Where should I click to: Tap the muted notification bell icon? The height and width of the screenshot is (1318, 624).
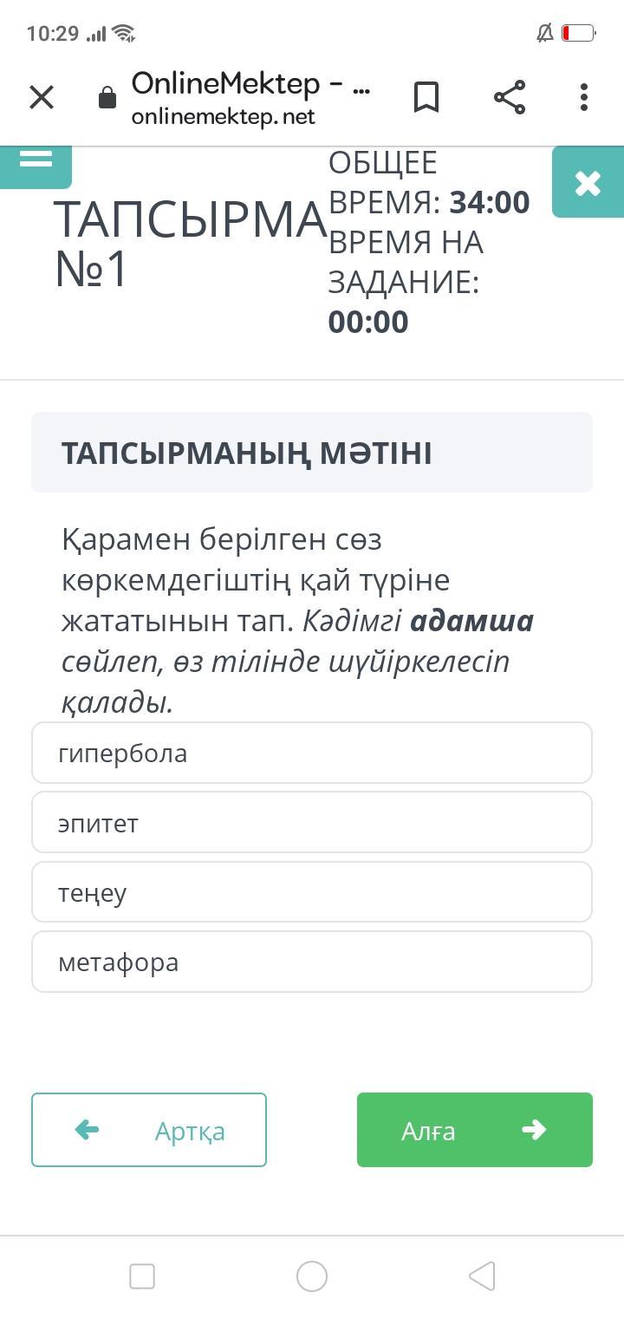pos(545,34)
